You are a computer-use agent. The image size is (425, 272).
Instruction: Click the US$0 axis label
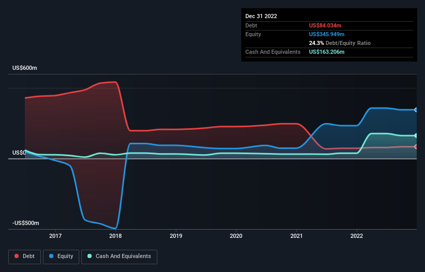pos(19,153)
